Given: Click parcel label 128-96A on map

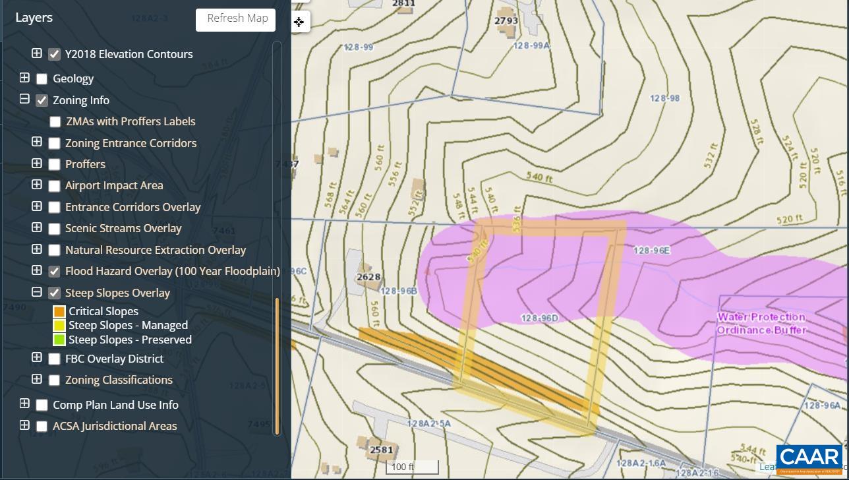Looking at the screenshot, I should (x=823, y=405).
